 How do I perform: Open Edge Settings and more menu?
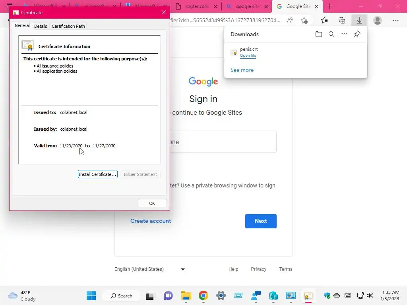395,21
